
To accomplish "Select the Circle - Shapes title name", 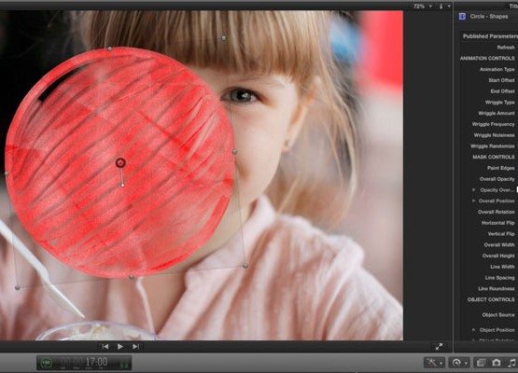I will coord(488,17).
